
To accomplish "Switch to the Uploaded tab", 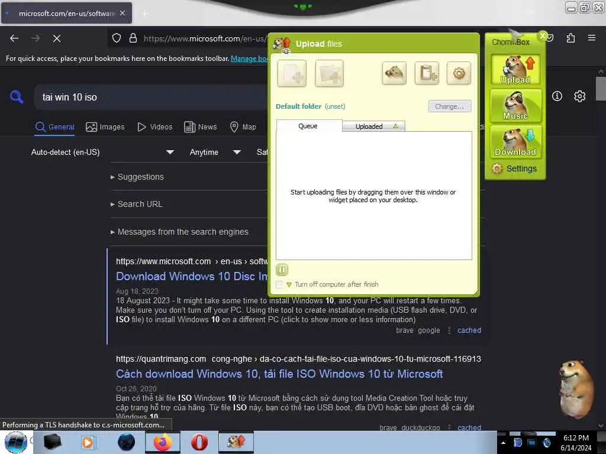I will point(373,127).
